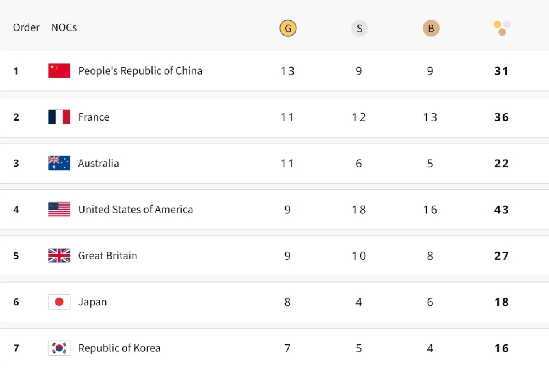This screenshot has height=368, width=549.
Task: Click USA's total medal count 43
Action: (501, 209)
